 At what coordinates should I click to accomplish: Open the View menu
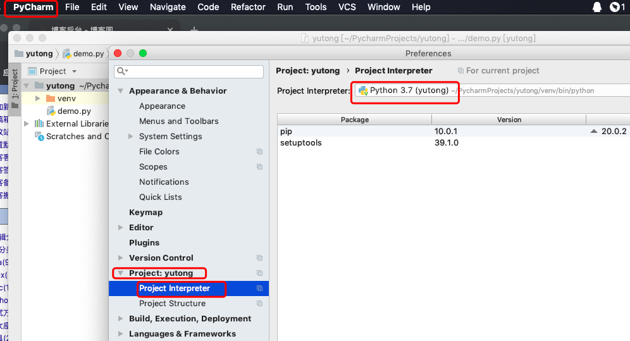point(128,7)
